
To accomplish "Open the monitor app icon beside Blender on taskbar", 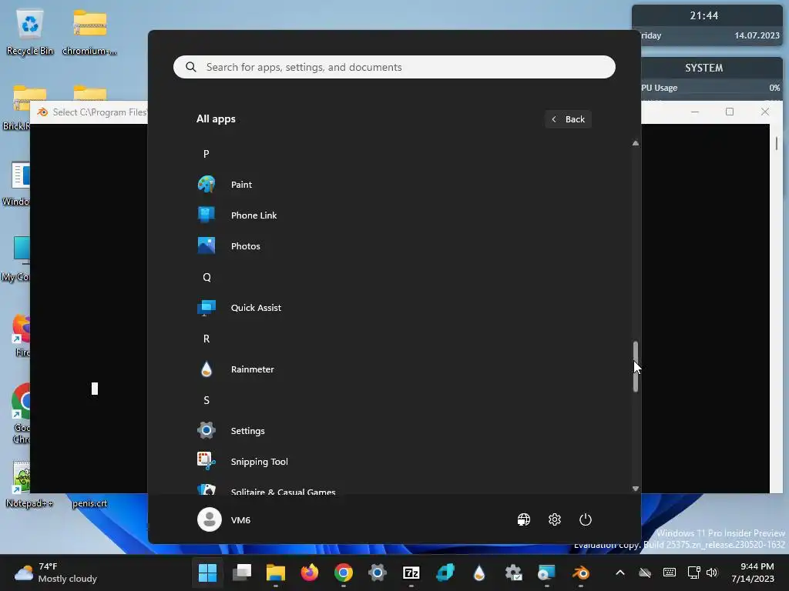I will pos(546,573).
